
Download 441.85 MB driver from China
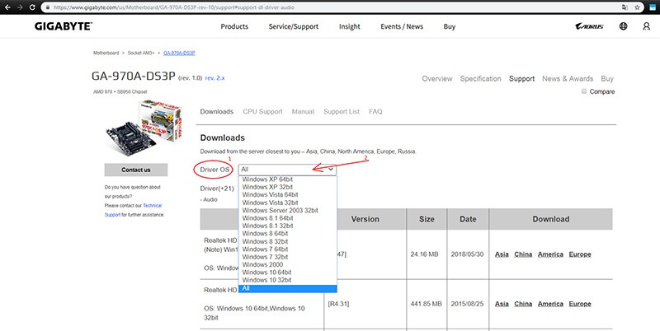[523, 304]
